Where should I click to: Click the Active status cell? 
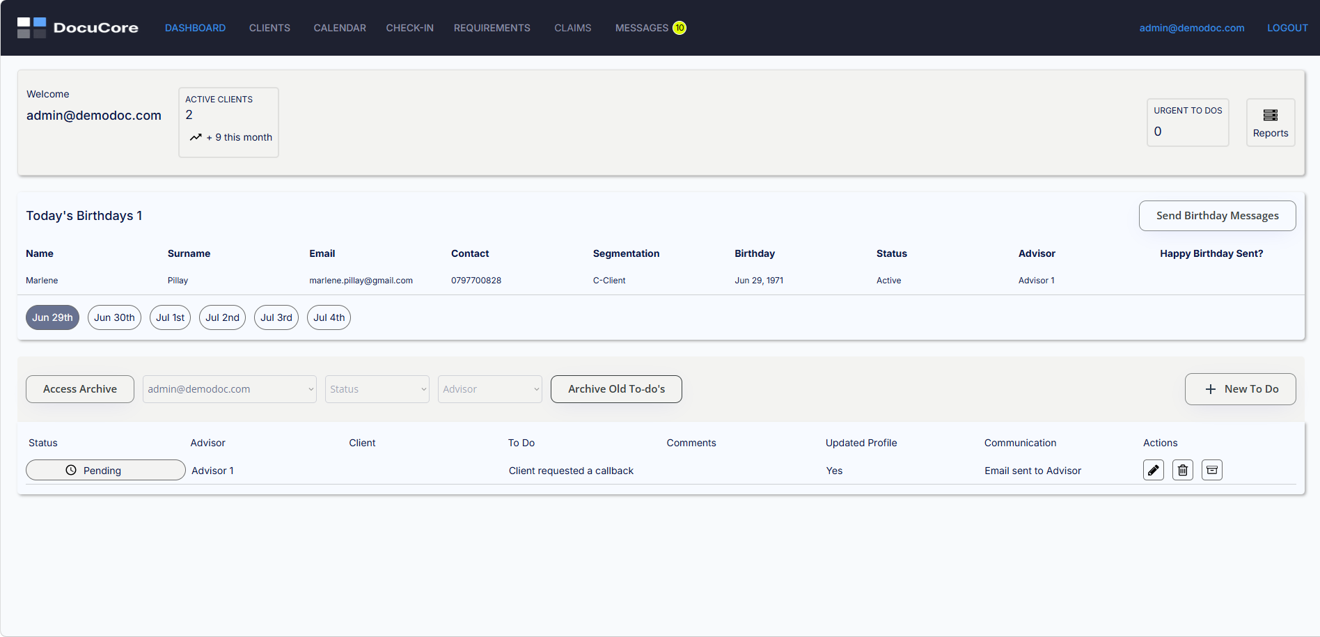888,281
